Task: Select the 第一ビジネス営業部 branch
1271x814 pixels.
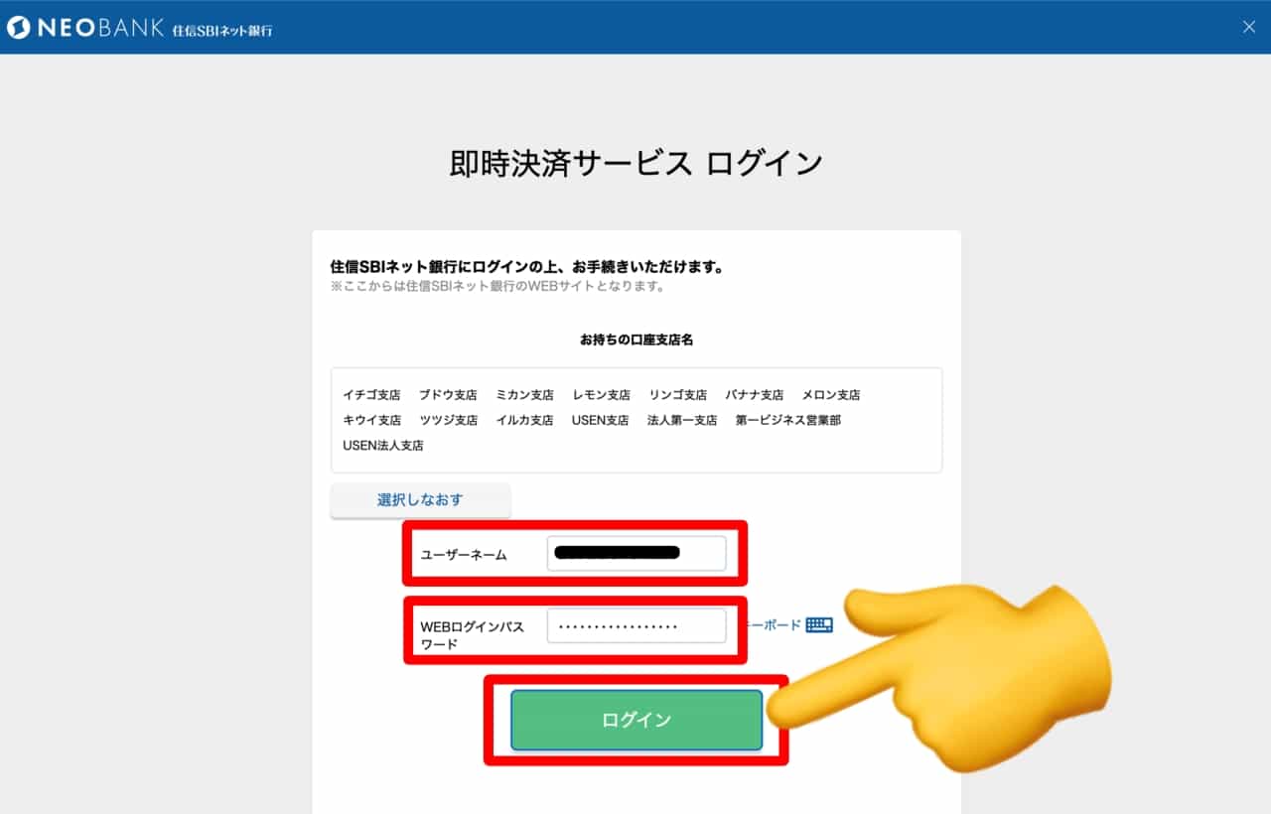Action: click(x=787, y=421)
